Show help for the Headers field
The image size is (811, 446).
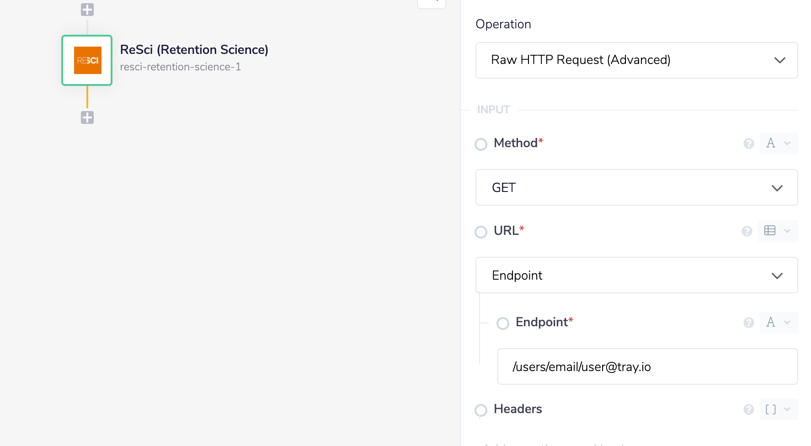point(748,409)
